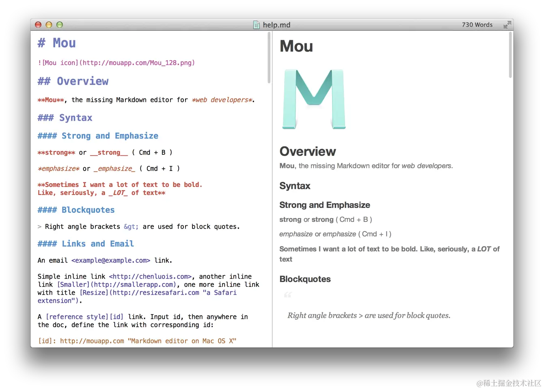Click the red close window button

(x=38, y=25)
